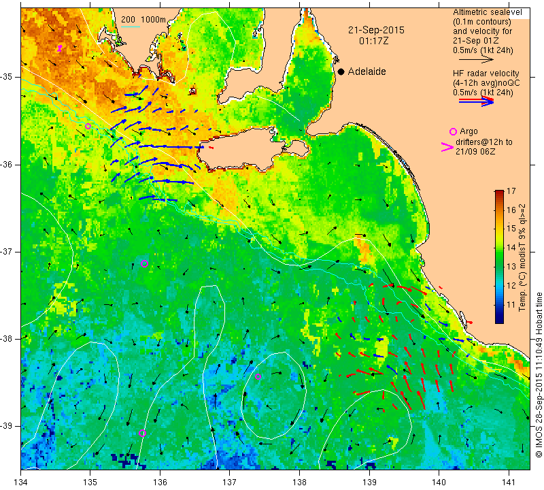544x490 pixels.
Task: Click the 141 longitude axis label
Action: click(x=509, y=482)
